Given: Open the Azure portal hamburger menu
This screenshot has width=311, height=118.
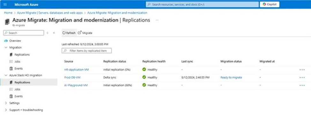Looking at the screenshot, I should [x=5, y=4].
